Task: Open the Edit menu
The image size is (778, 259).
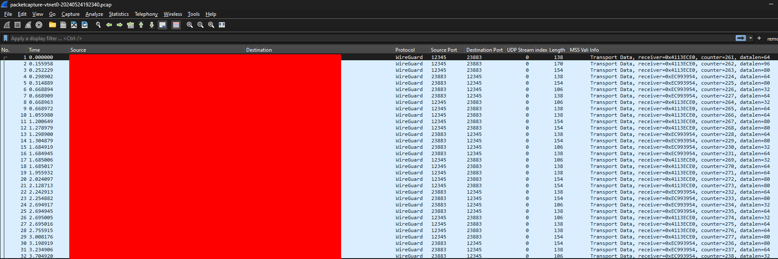Action: coord(22,14)
